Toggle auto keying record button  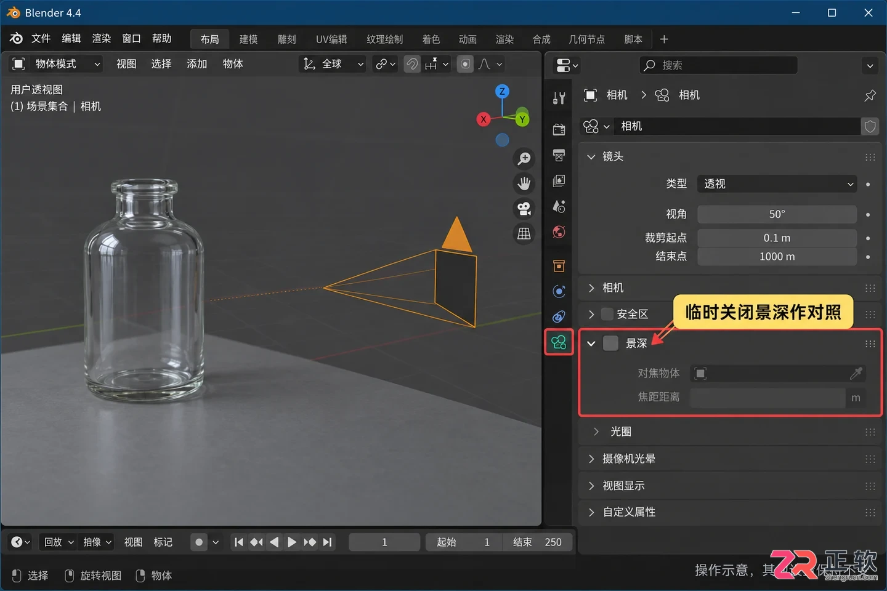tap(199, 542)
